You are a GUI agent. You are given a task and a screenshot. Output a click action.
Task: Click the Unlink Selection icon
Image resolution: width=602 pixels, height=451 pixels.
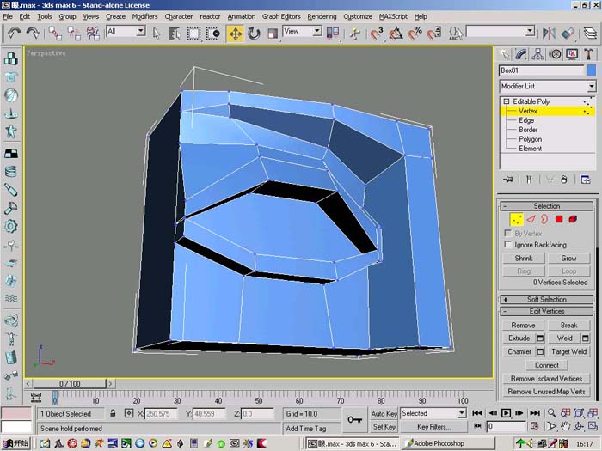click(x=74, y=34)
